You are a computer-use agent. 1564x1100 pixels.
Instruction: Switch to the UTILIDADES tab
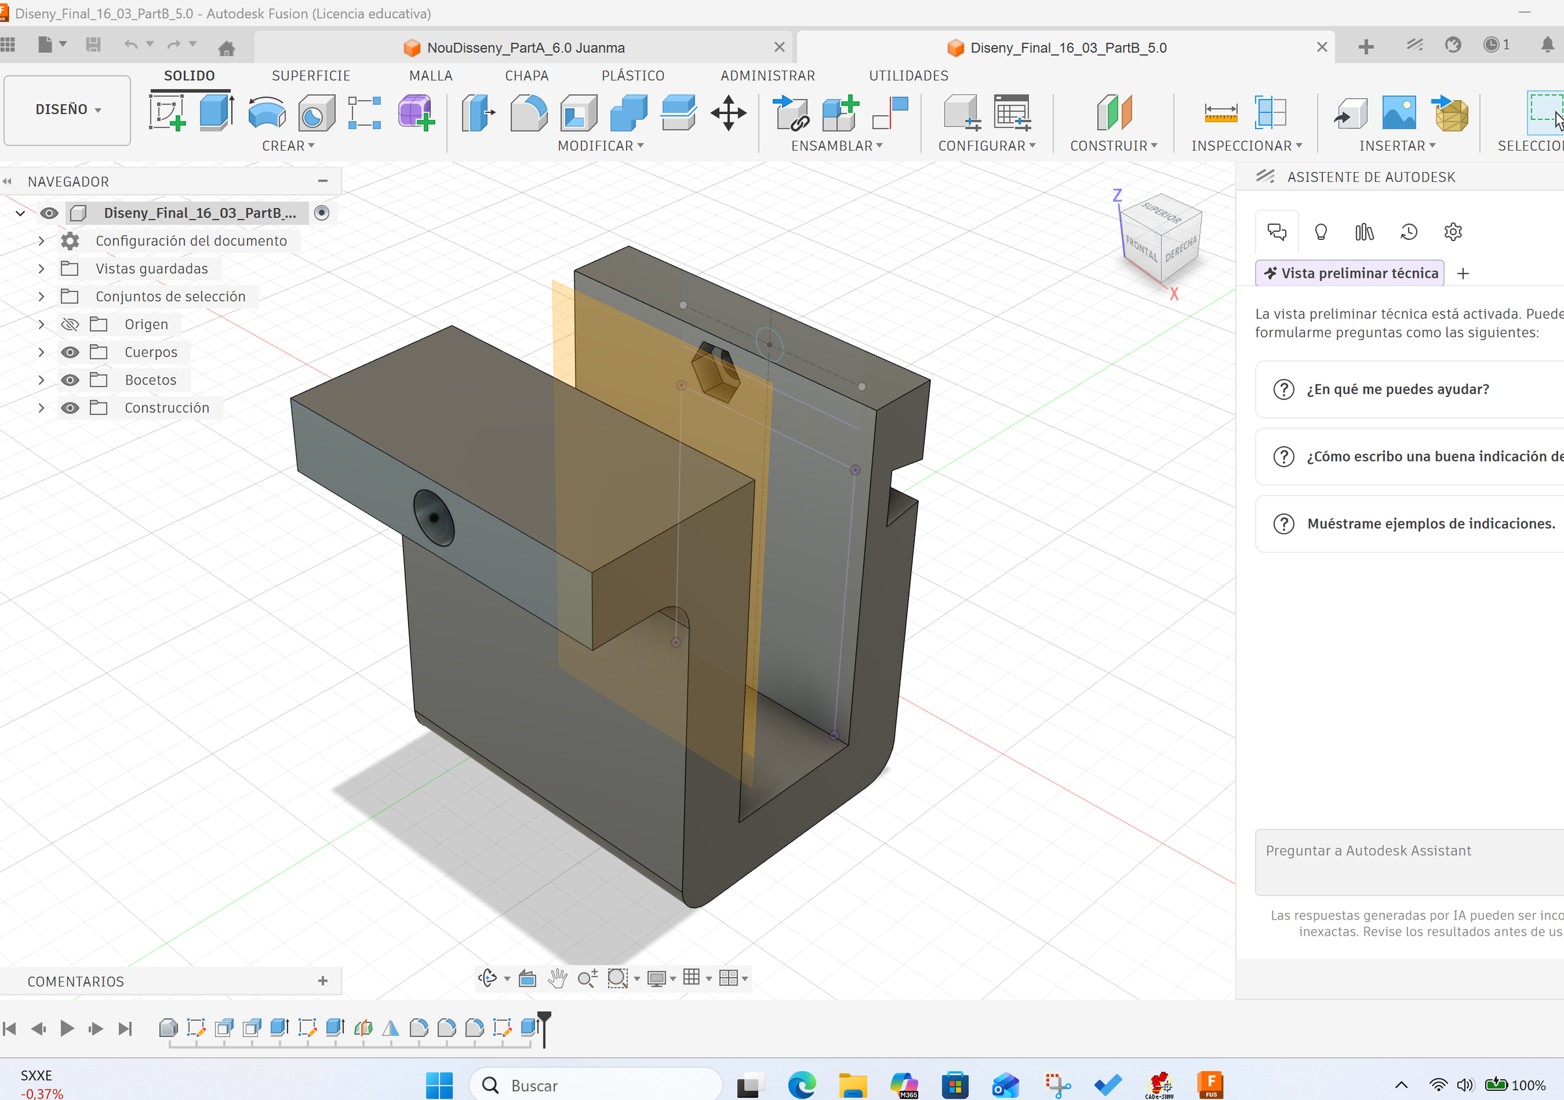click(x=908, y=76)
